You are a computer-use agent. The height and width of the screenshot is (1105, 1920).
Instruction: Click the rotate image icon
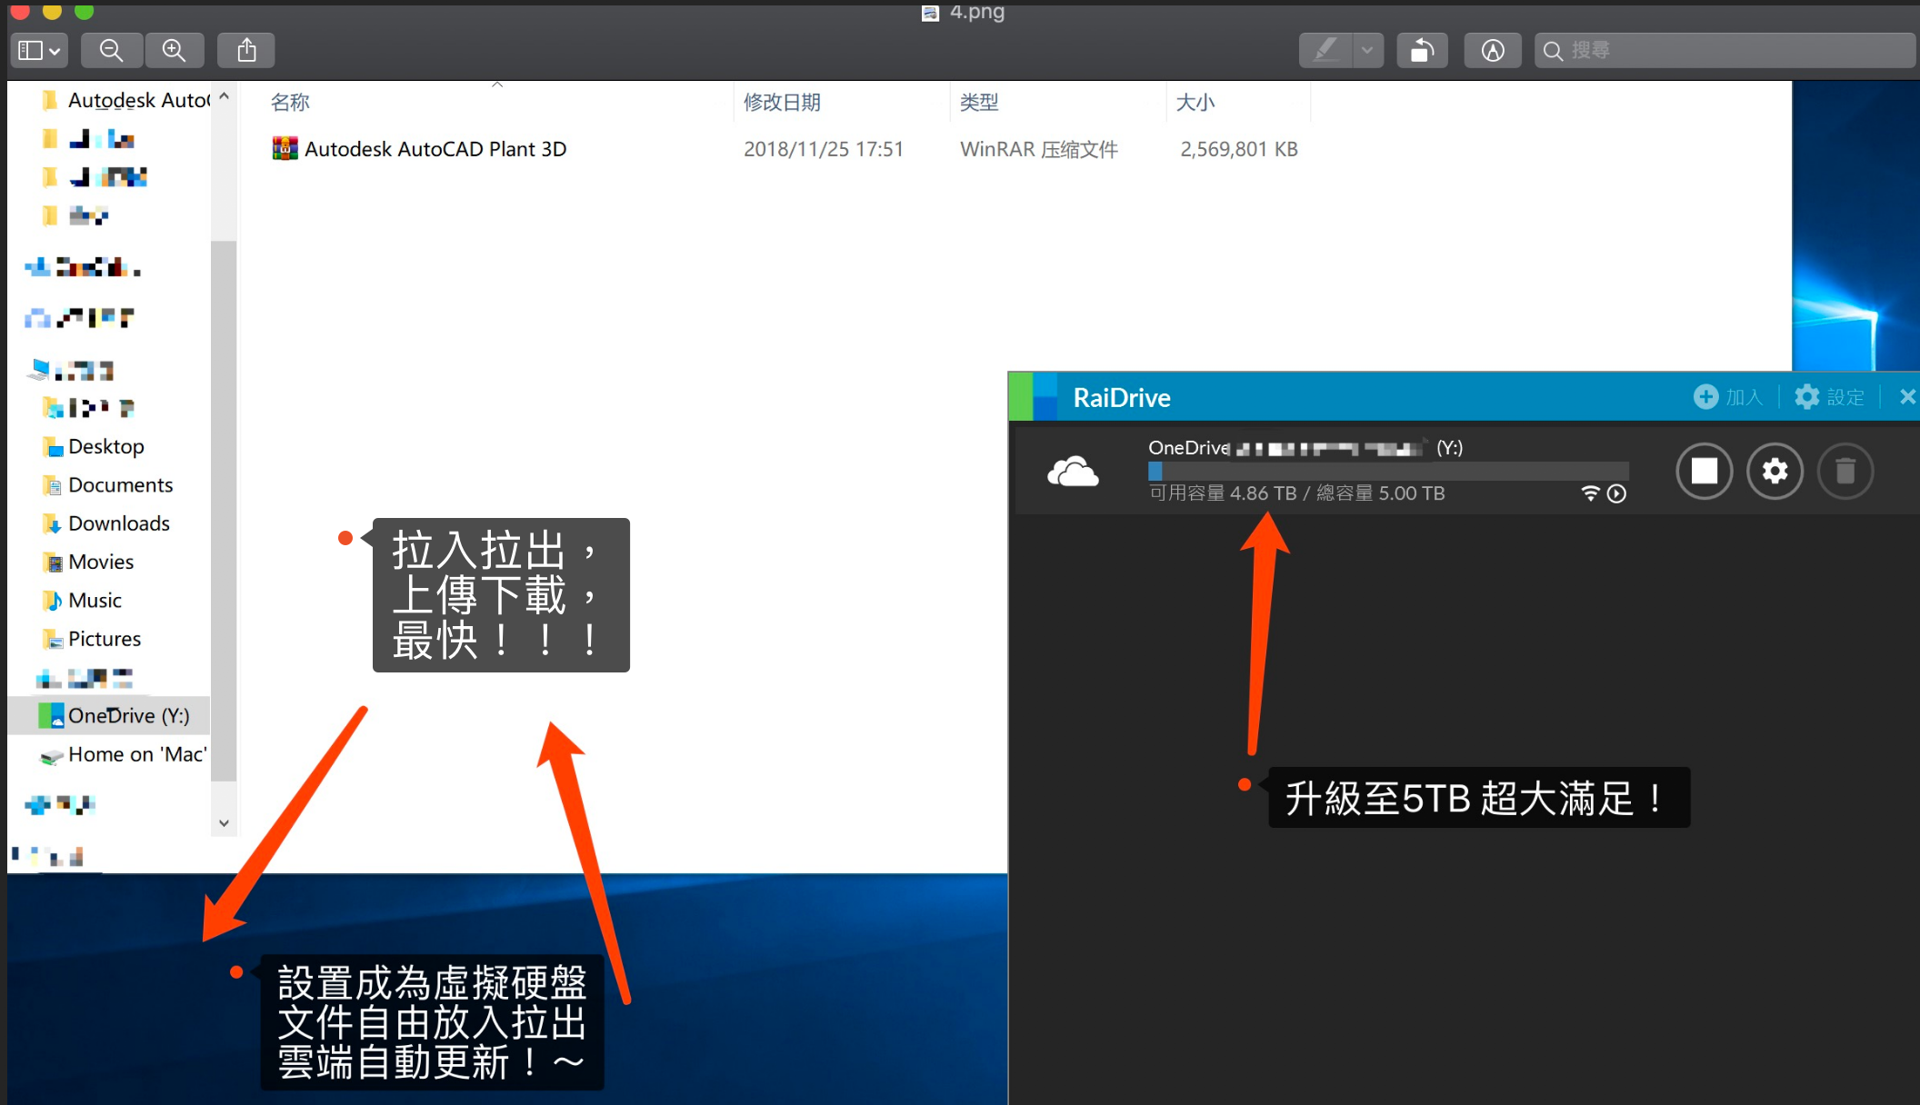coord(1422,51)
